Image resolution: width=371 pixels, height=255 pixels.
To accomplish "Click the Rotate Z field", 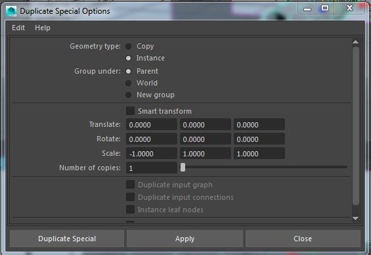I will [x=259, y=139].
